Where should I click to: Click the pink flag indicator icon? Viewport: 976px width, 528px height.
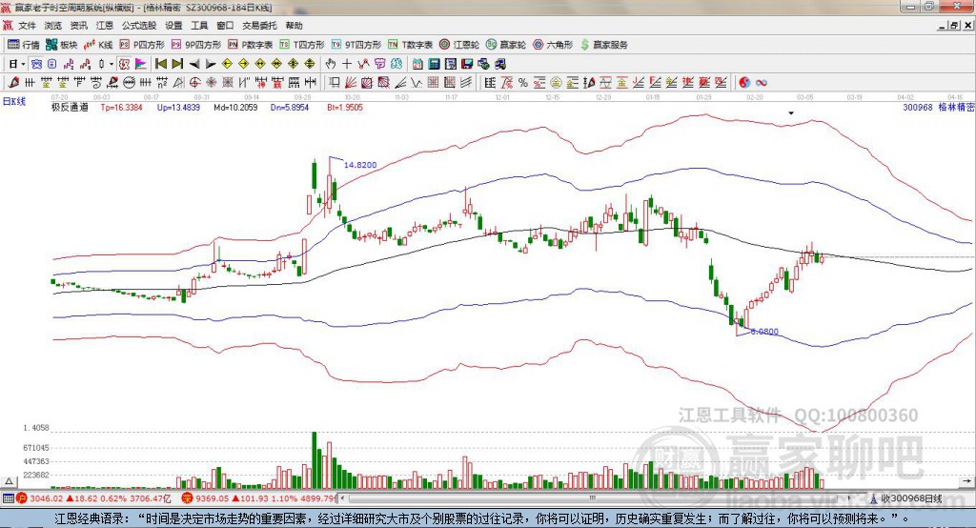click(141, 64)
